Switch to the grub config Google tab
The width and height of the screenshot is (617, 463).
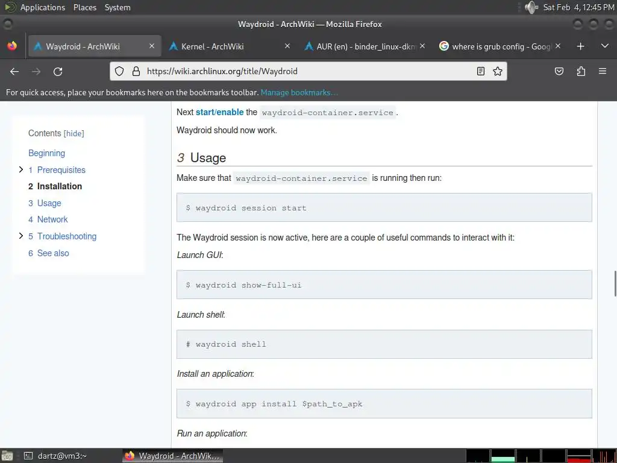coord(500,46)
